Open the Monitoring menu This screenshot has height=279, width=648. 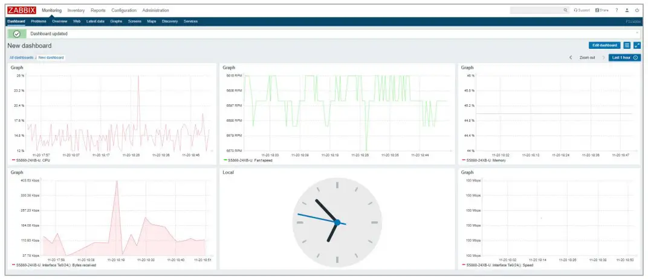51,10
